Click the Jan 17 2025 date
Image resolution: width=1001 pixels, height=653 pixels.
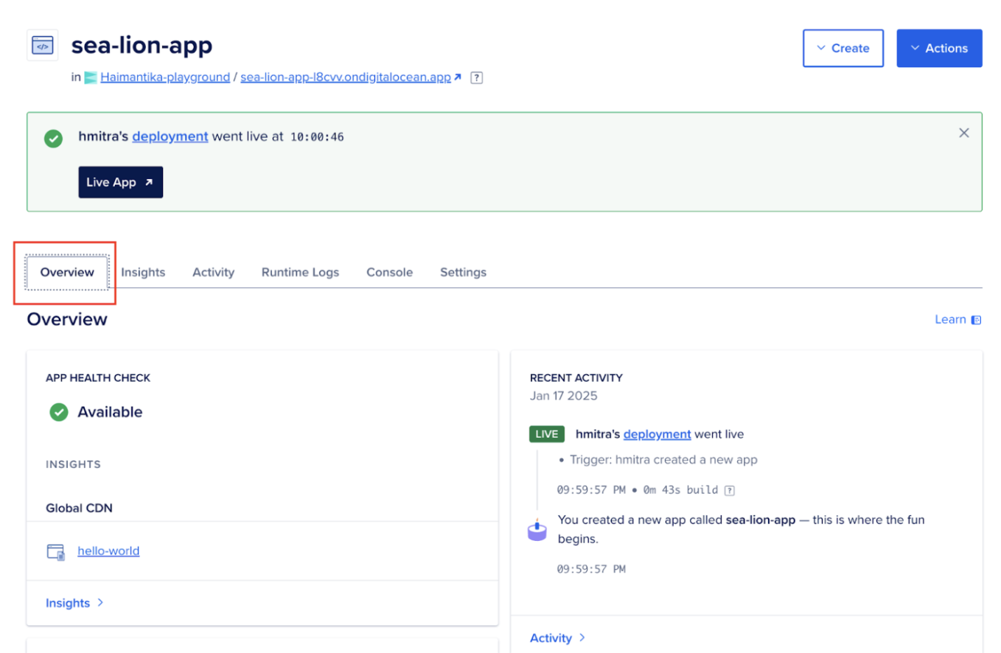pyautogui.click(x=564, y=396)
